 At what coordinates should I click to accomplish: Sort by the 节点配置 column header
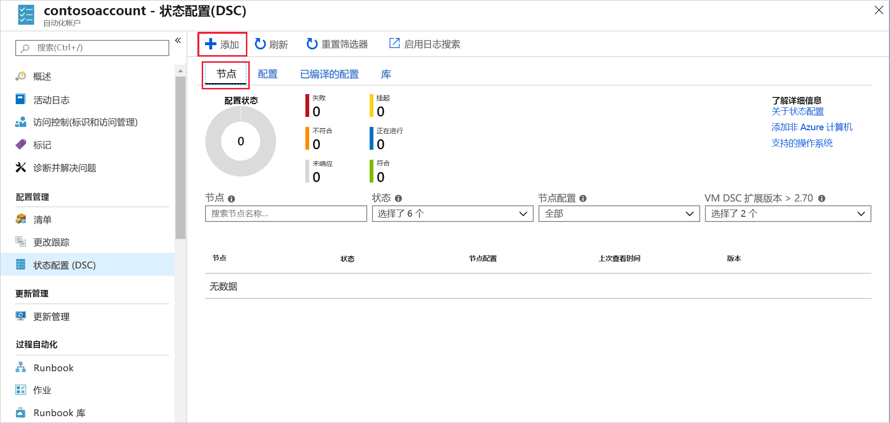[x=483, y=259]
